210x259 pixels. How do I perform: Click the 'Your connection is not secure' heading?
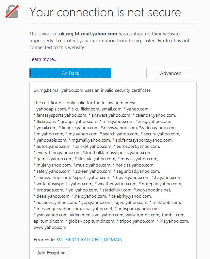[x=105, y=12]
